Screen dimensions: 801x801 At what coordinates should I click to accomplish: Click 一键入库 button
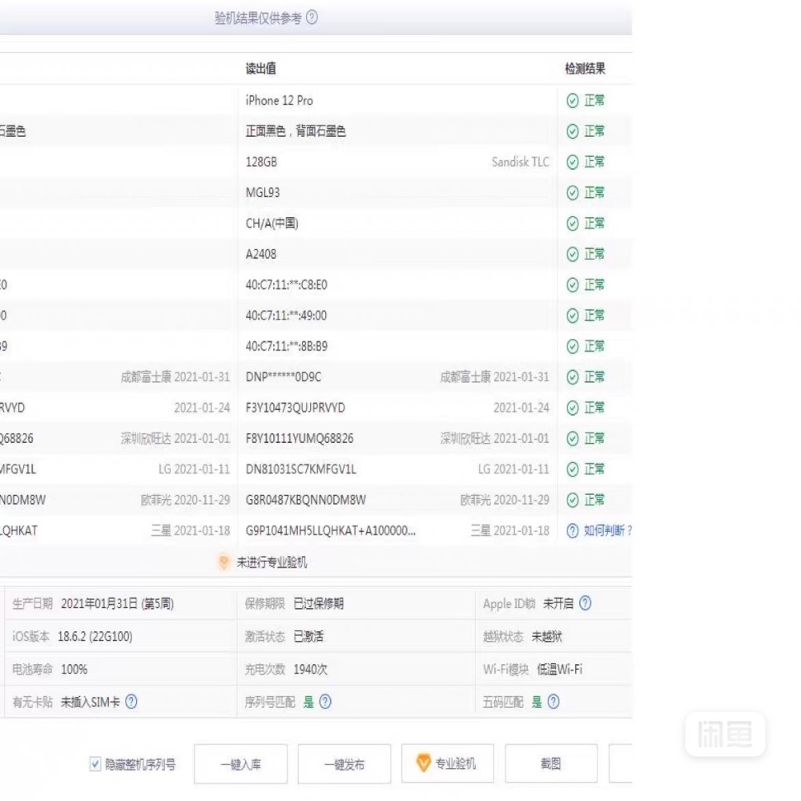pyautogui.click(x=240, y=764)
